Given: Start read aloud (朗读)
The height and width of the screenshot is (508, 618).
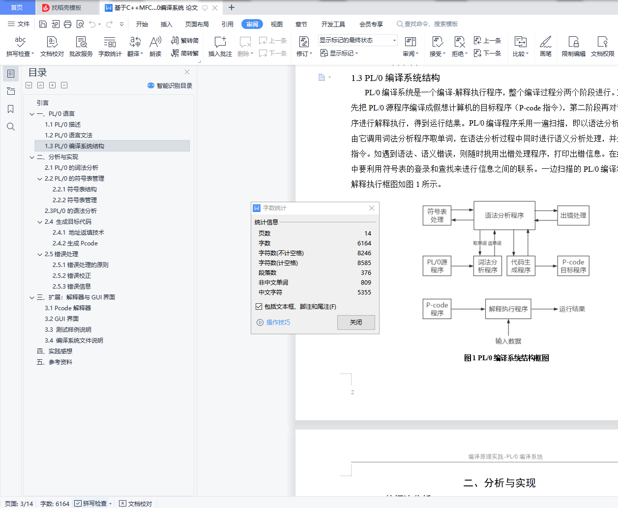Looking at the screenshot, I should click(x=155, y=47).
